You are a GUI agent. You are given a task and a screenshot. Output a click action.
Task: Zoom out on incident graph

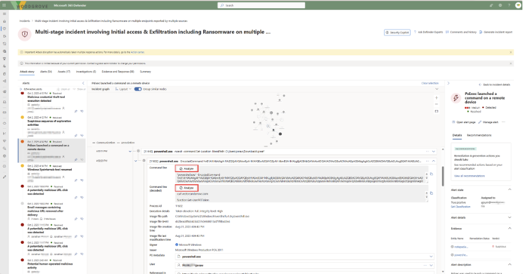click(436, 104)
